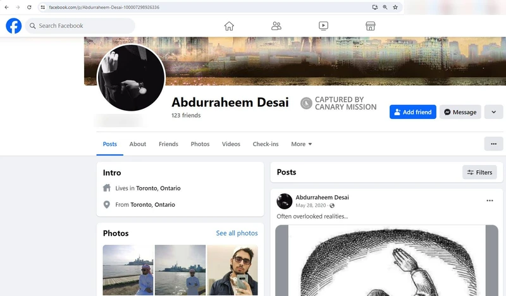The width and height of the screenshot is (506, 296).
Task: Open the posts Filters button
Action: (479, 173)
